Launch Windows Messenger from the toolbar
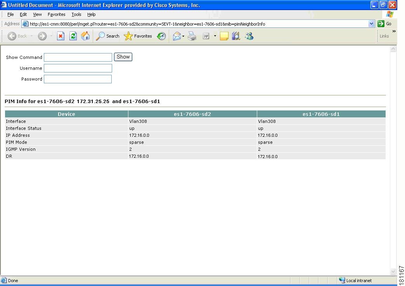 coord(249,36)
